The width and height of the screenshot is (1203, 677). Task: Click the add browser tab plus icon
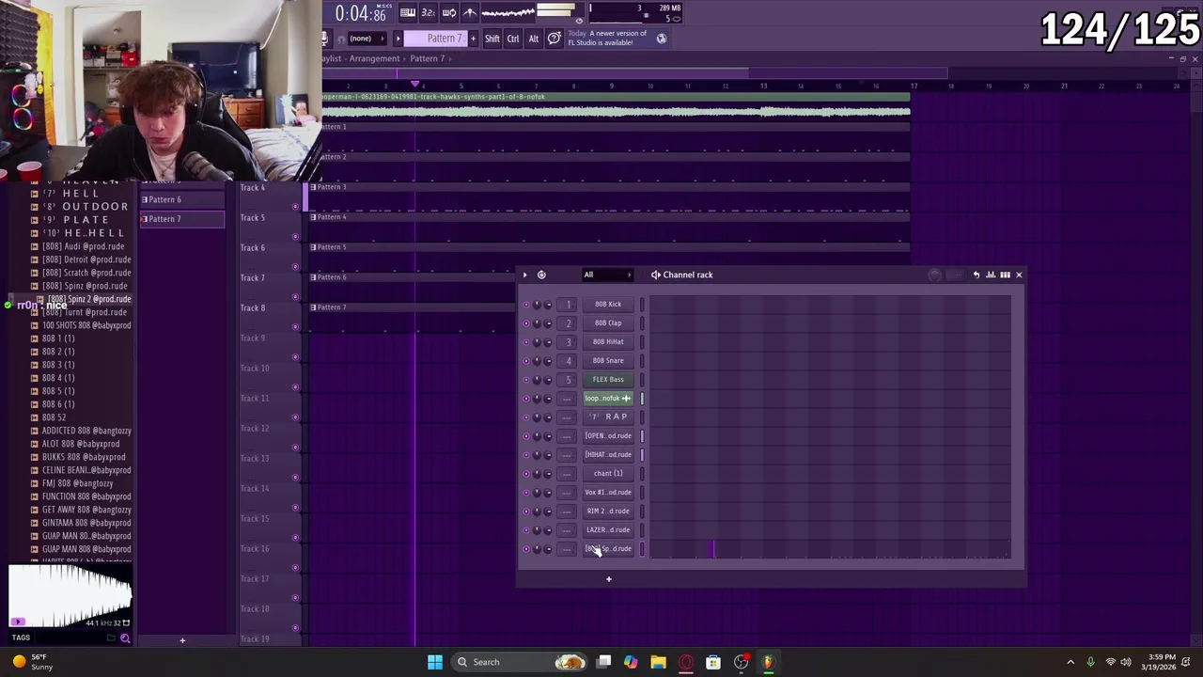[182, 640]
